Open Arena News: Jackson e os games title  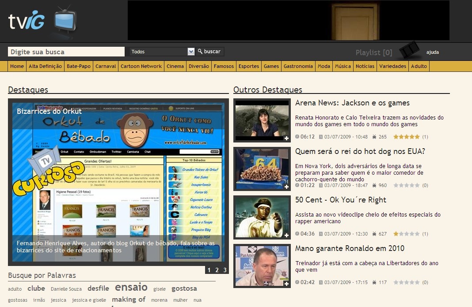(x=352, y=103)
